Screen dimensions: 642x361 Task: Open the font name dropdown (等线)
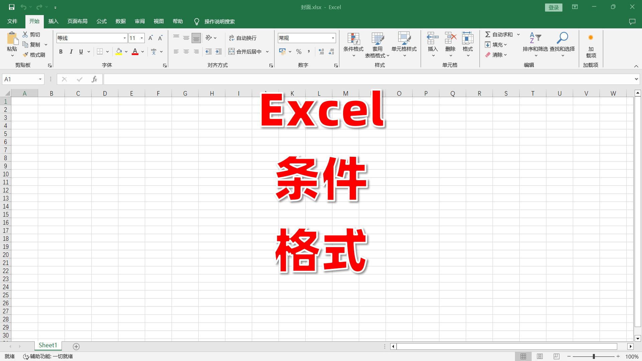tap(125, 38)
